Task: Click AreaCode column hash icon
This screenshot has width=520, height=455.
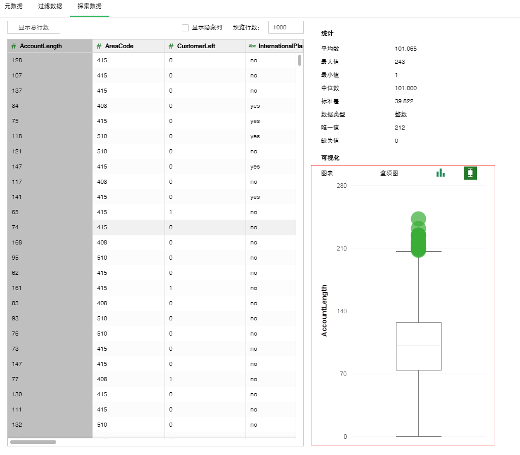Action: point(99,46)
